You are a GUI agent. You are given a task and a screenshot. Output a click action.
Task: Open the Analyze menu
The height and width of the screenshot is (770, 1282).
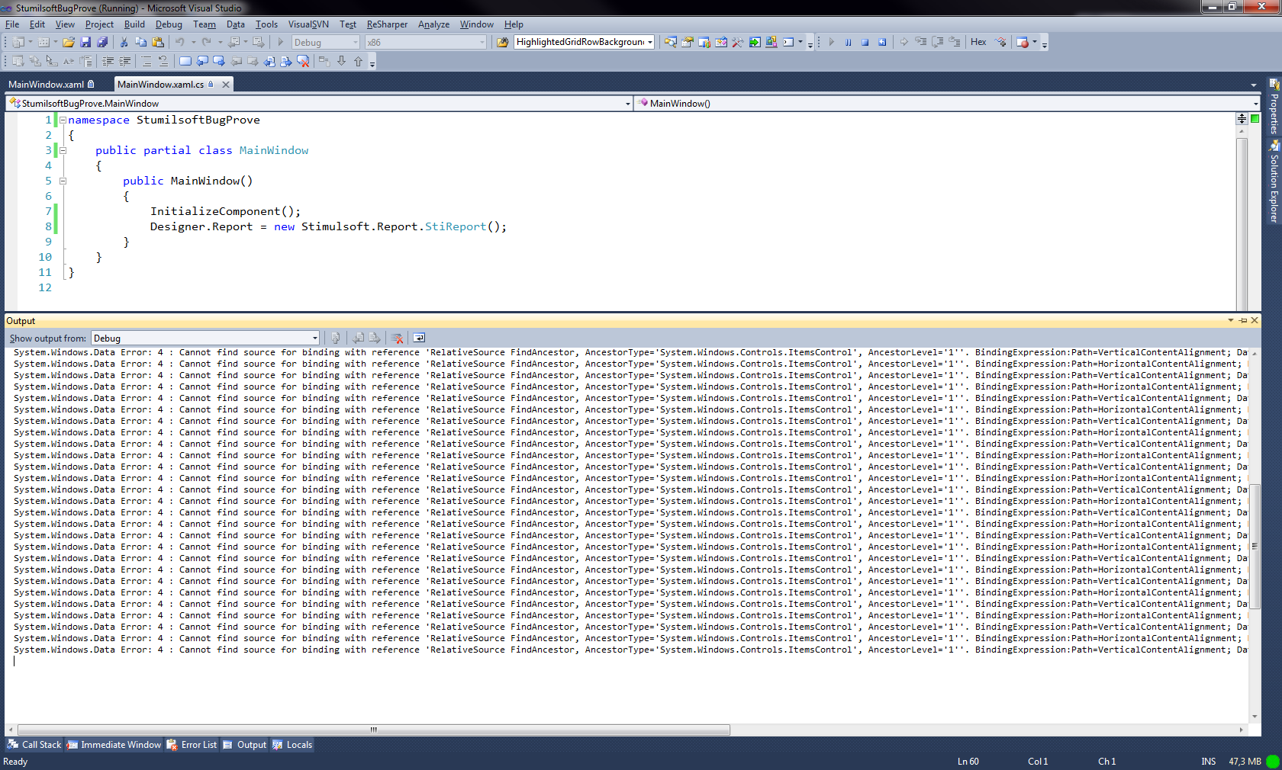point(433,24)
